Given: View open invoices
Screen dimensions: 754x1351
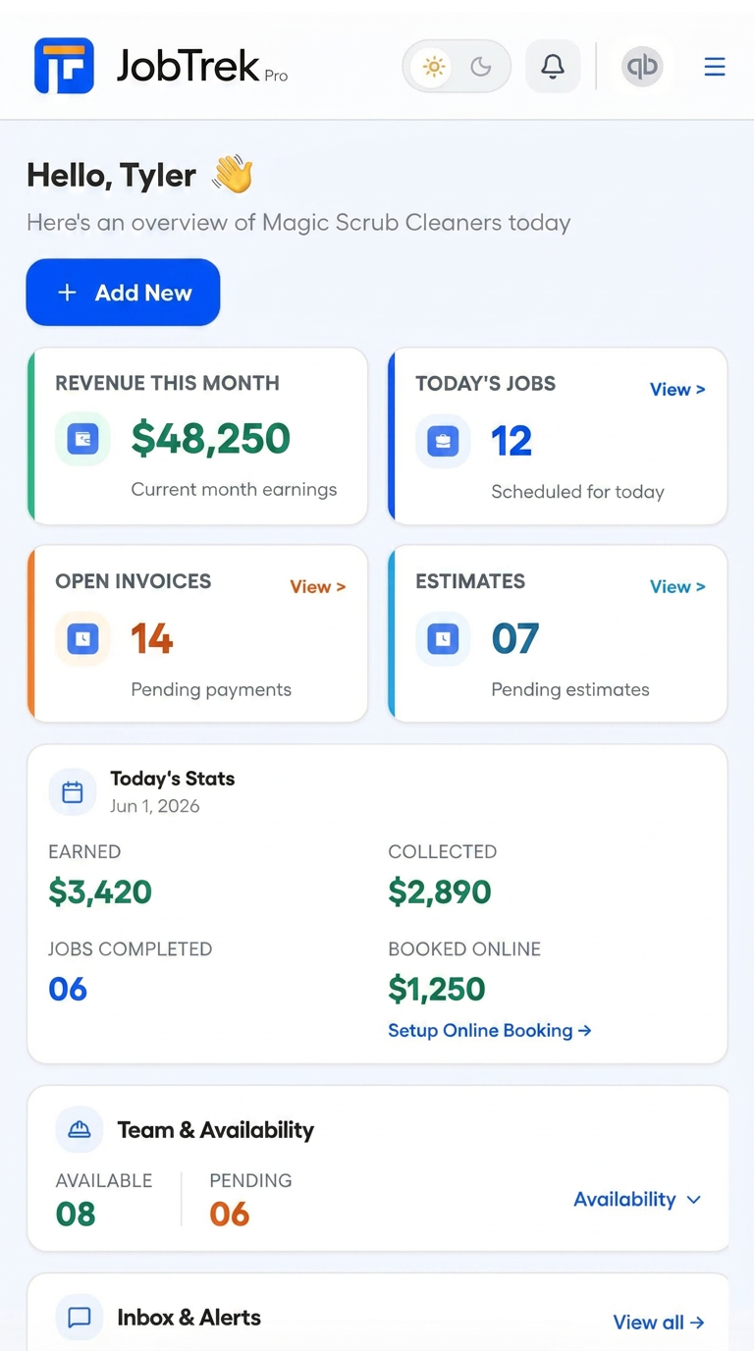Looking at the screenshot, I should point(317,586).
